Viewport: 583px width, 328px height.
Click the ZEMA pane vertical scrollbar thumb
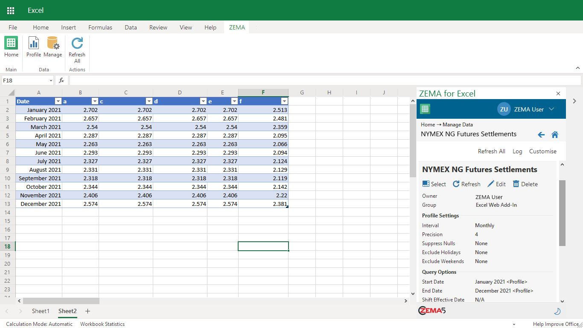(562, 213)
